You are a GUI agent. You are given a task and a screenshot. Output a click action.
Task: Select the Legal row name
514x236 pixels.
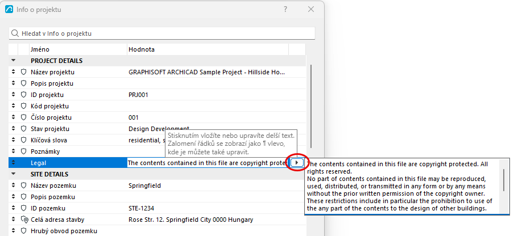click(x=38, y=163)
